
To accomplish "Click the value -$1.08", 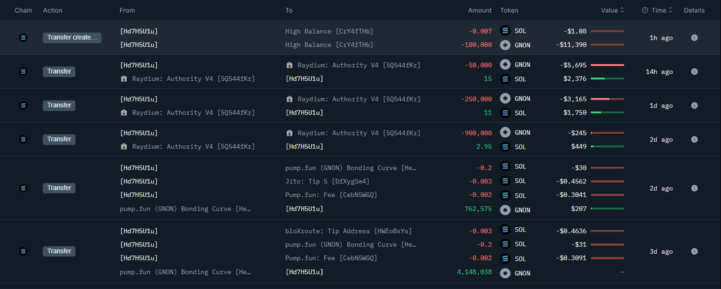I will click(575, 31).
